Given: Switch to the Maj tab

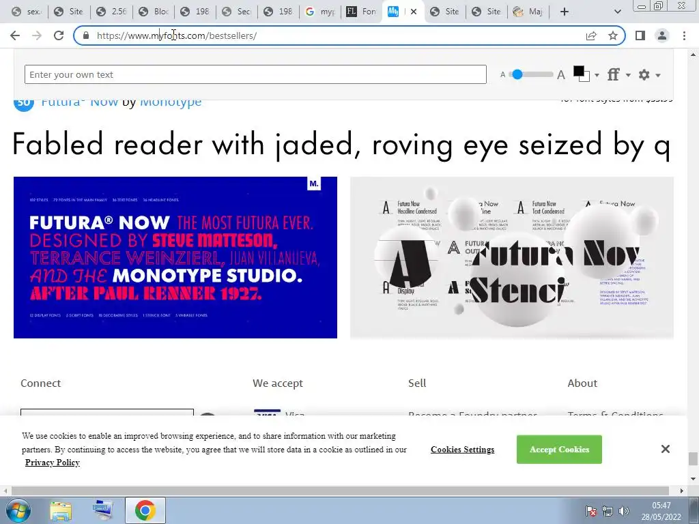Looking at the screenshot, I should (x=528, y=12).
